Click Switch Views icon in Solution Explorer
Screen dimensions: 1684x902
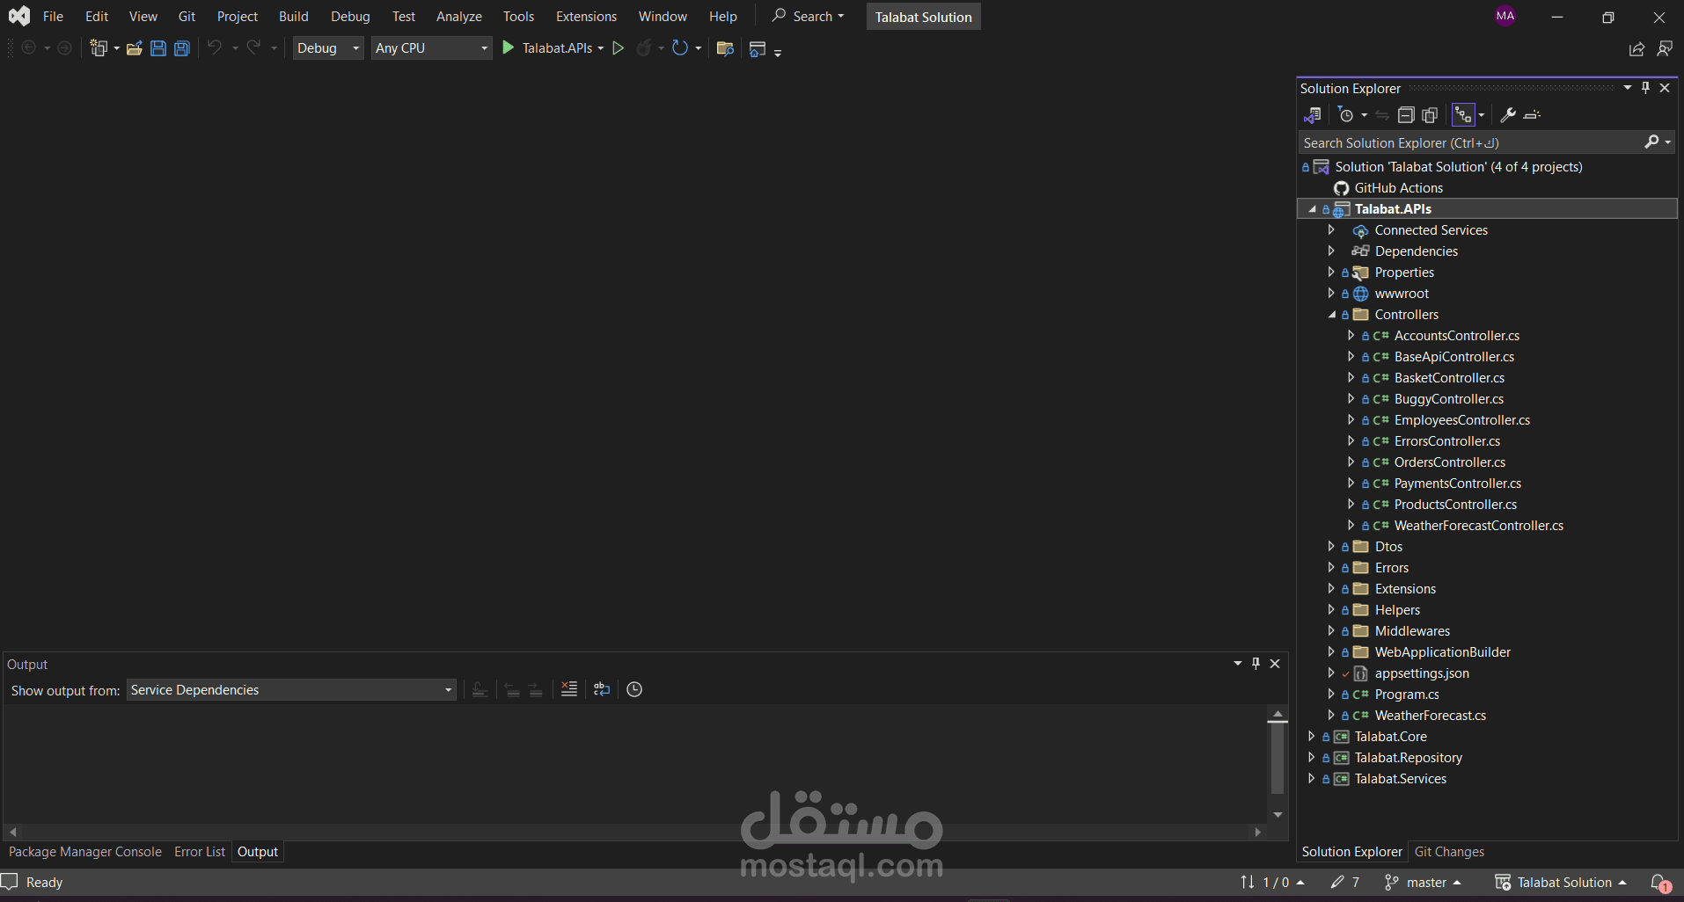coord(1312,115)
